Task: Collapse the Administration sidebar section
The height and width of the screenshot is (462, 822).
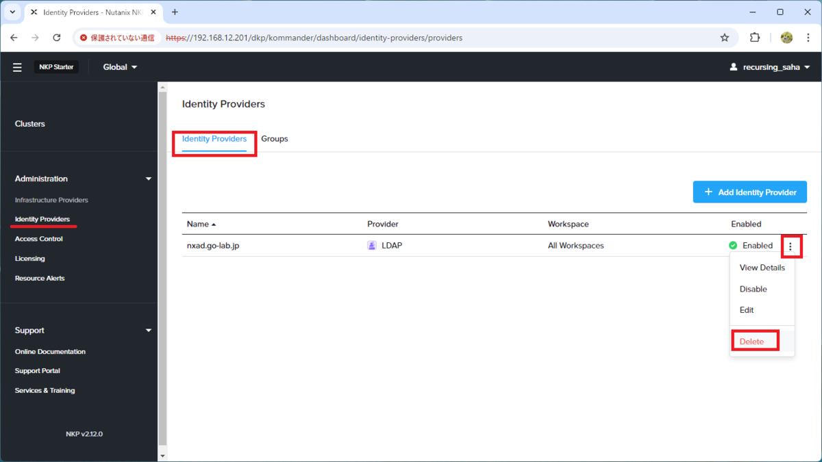Action: click(149, 179)
